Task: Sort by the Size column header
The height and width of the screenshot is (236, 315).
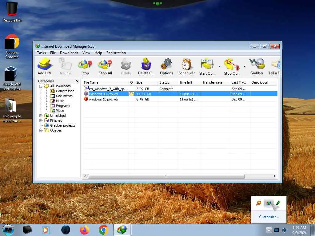Action: click(x=146, y=82)
